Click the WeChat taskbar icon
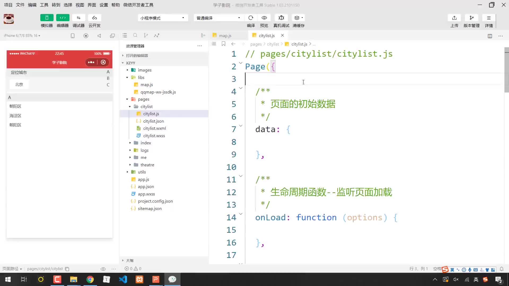This screenshot has height=286, width=509. pyautogui.click(x=172, y=279)
